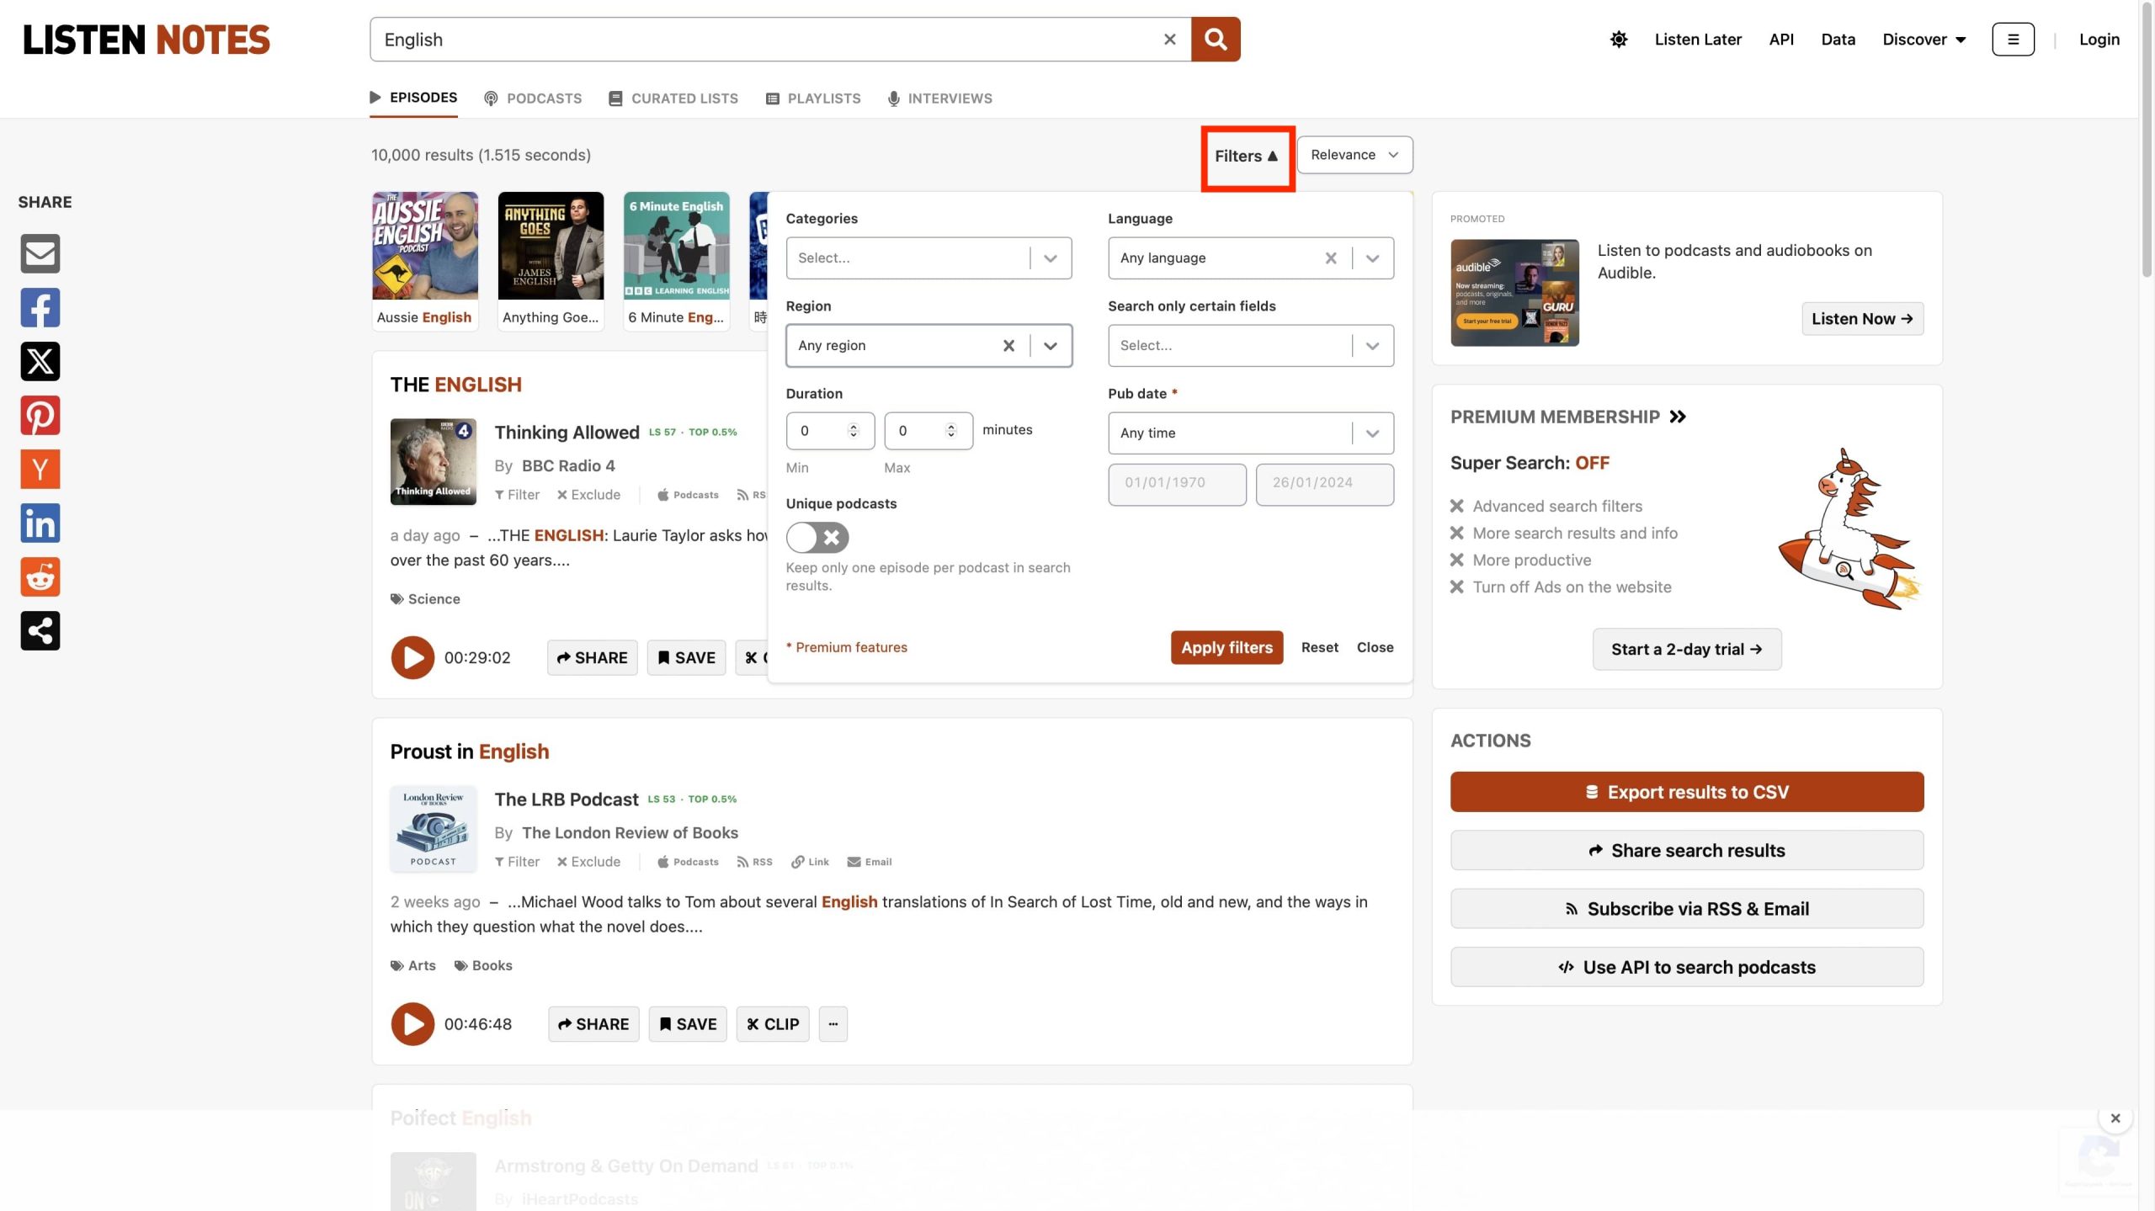Play the Proust in English episode
Image resolution: width=2155 pixels, height=1211 pixels.
click(x=412, y=1023)
